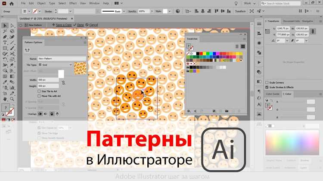
Task: Open the Fill color dropdown arrow
Action: click(29, 11)
